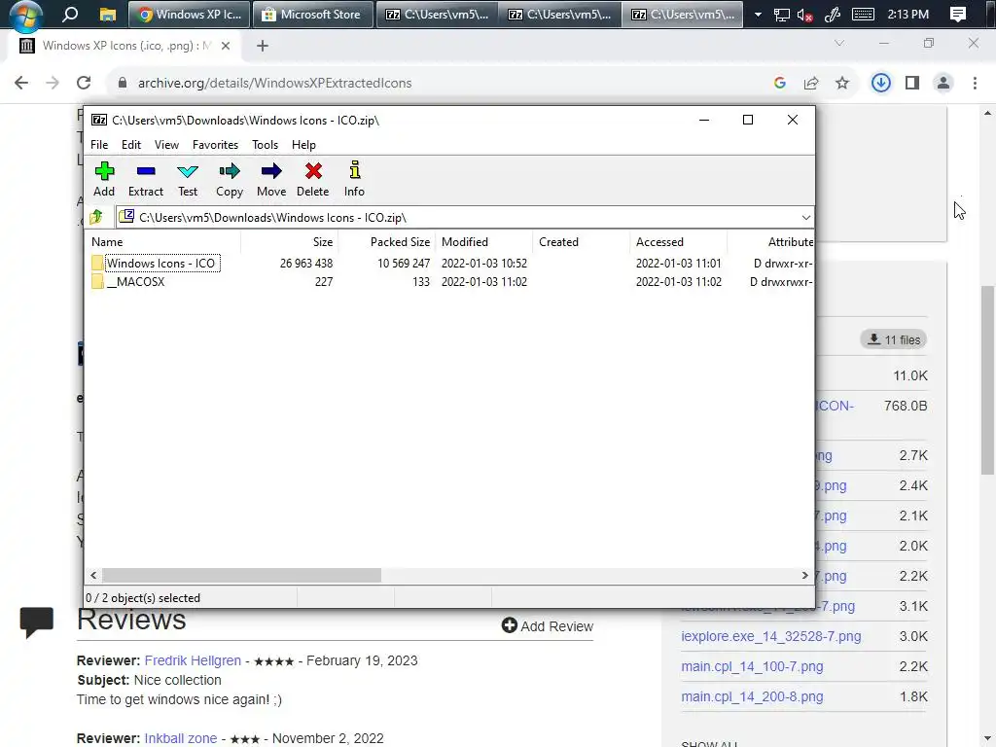Open the on-screen keyboard tray icon
This screenshot has height=747, width=996.
pos(863,14)
